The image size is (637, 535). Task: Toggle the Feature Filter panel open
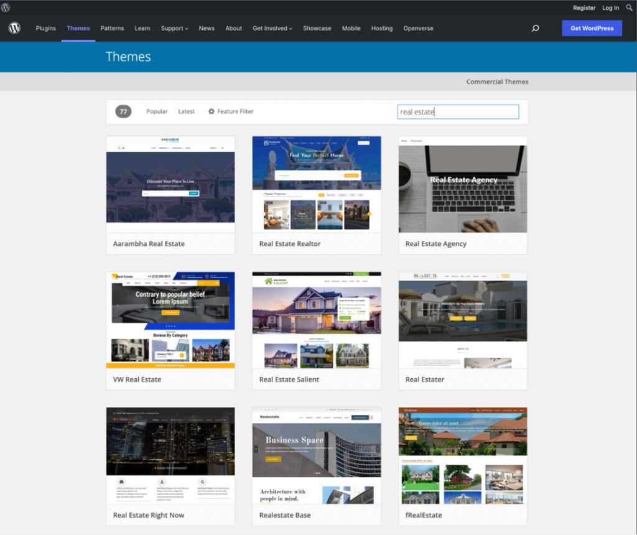point(230,111)
